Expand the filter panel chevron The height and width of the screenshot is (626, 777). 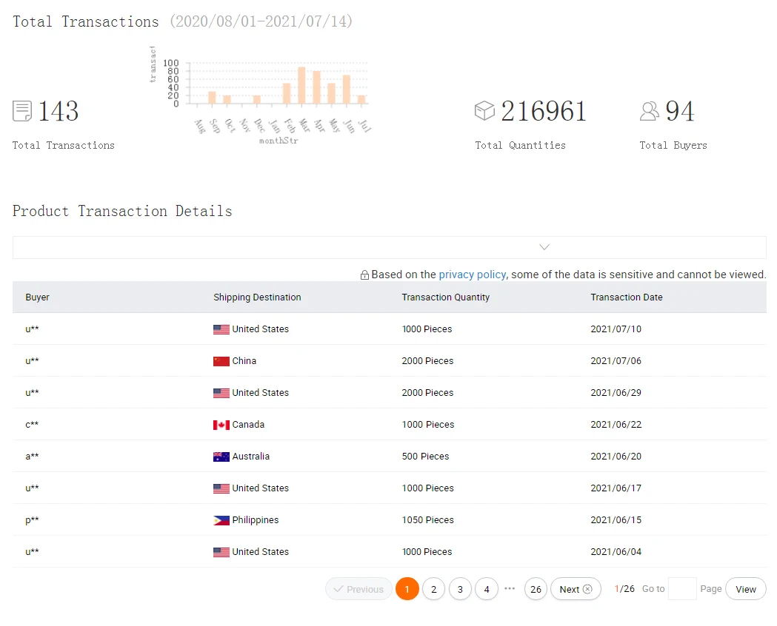(x=544, y=247)
